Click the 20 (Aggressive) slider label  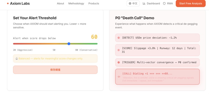(x=23, y=50)
